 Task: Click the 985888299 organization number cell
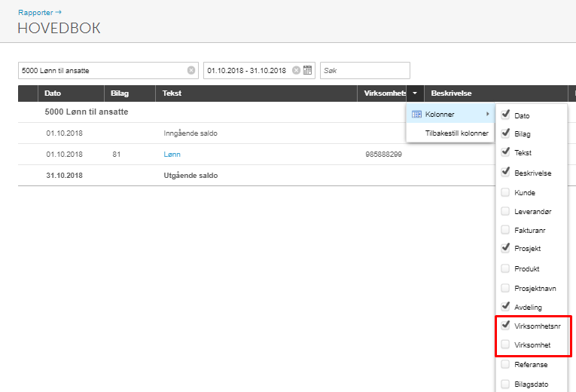[383, 155]
